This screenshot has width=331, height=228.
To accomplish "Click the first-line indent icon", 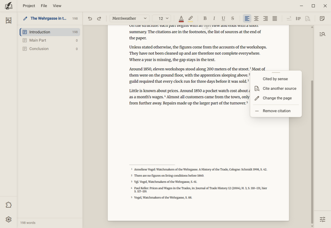I will [298, 18].
